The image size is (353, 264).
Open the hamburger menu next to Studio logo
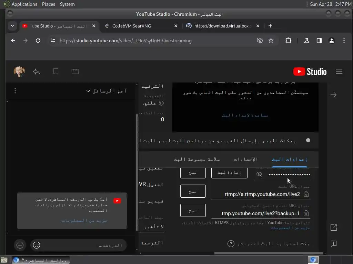339,71
